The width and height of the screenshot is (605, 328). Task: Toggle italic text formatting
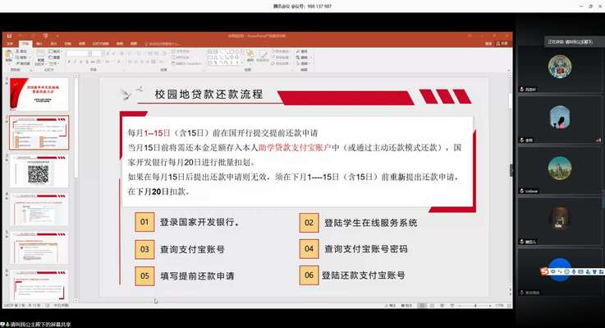pyautogui.click(x=75, y=62)
